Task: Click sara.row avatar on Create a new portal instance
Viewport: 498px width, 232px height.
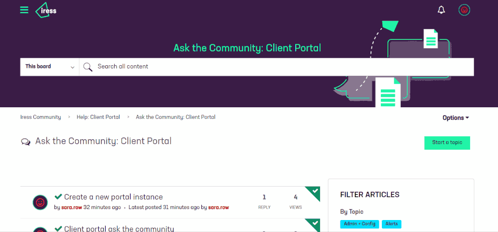Action: [x=40, y=202]
